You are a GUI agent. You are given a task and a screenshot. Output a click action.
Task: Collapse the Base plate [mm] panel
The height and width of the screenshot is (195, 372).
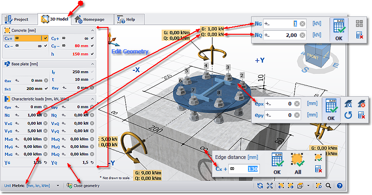pos(92,64)
